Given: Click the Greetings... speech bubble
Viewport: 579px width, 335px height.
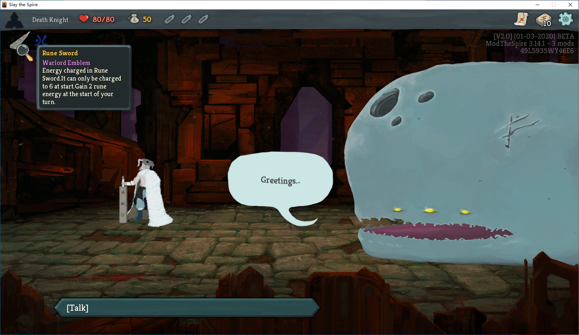Looking at the screenshot, I should click(x=280, y=181).
